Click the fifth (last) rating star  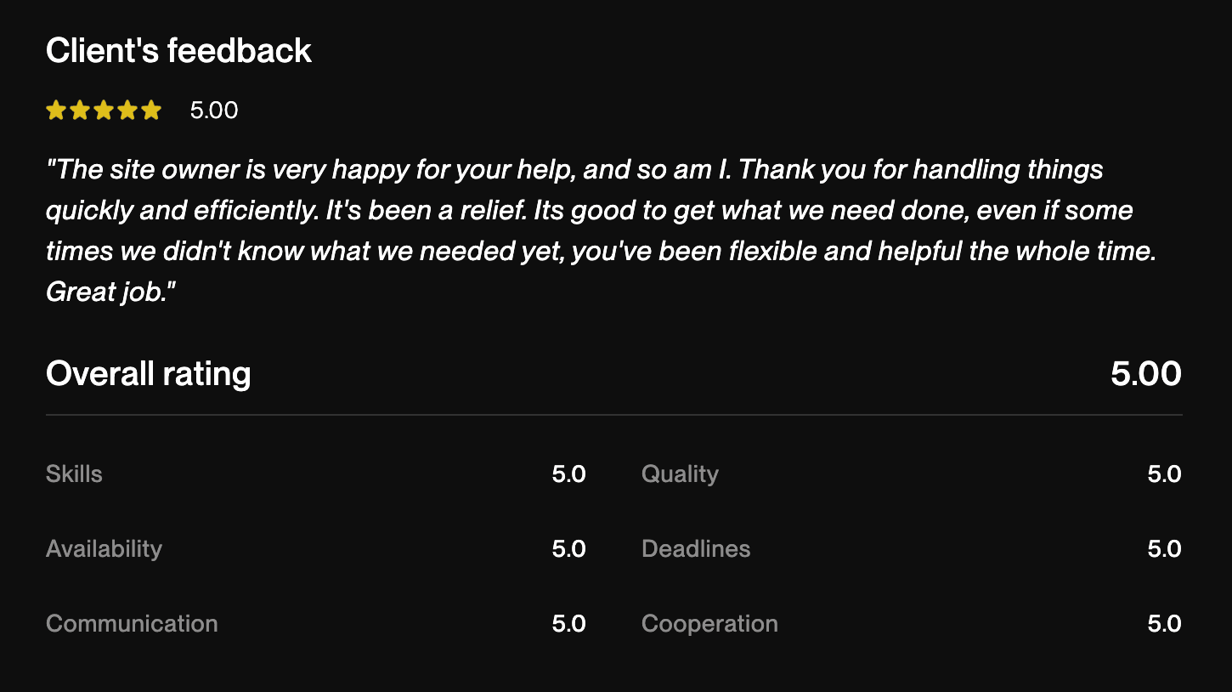(x=151, y=111)
